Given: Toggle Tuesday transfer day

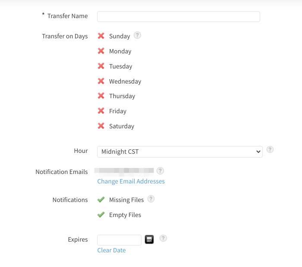Looking at the screenshot, I should [101, 66].
